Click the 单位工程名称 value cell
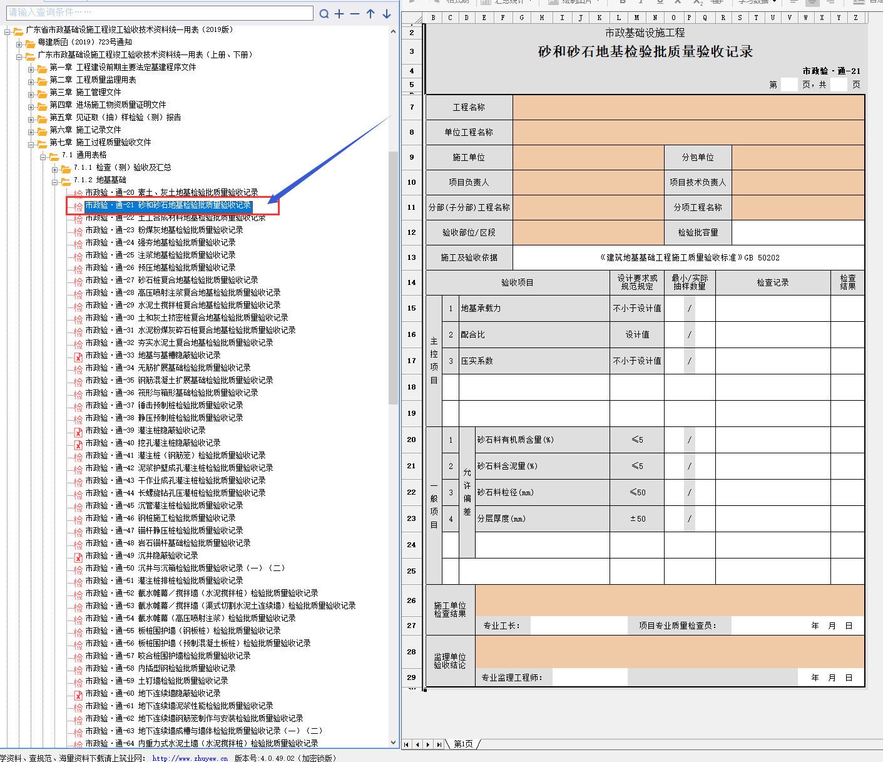 tap(688, 132)
